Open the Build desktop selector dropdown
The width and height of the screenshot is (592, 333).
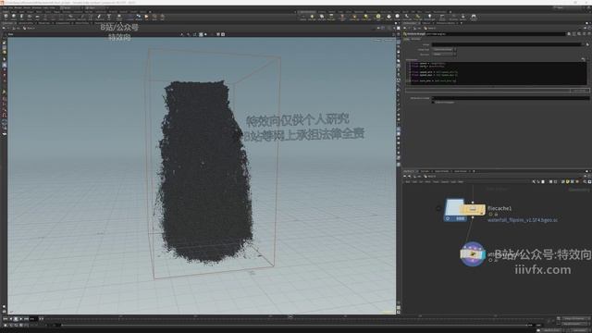(72, 7)
